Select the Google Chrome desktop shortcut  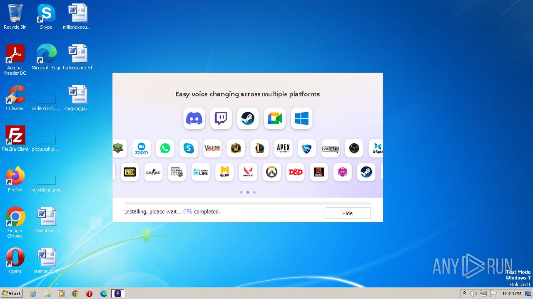click(x=15, y=223)
